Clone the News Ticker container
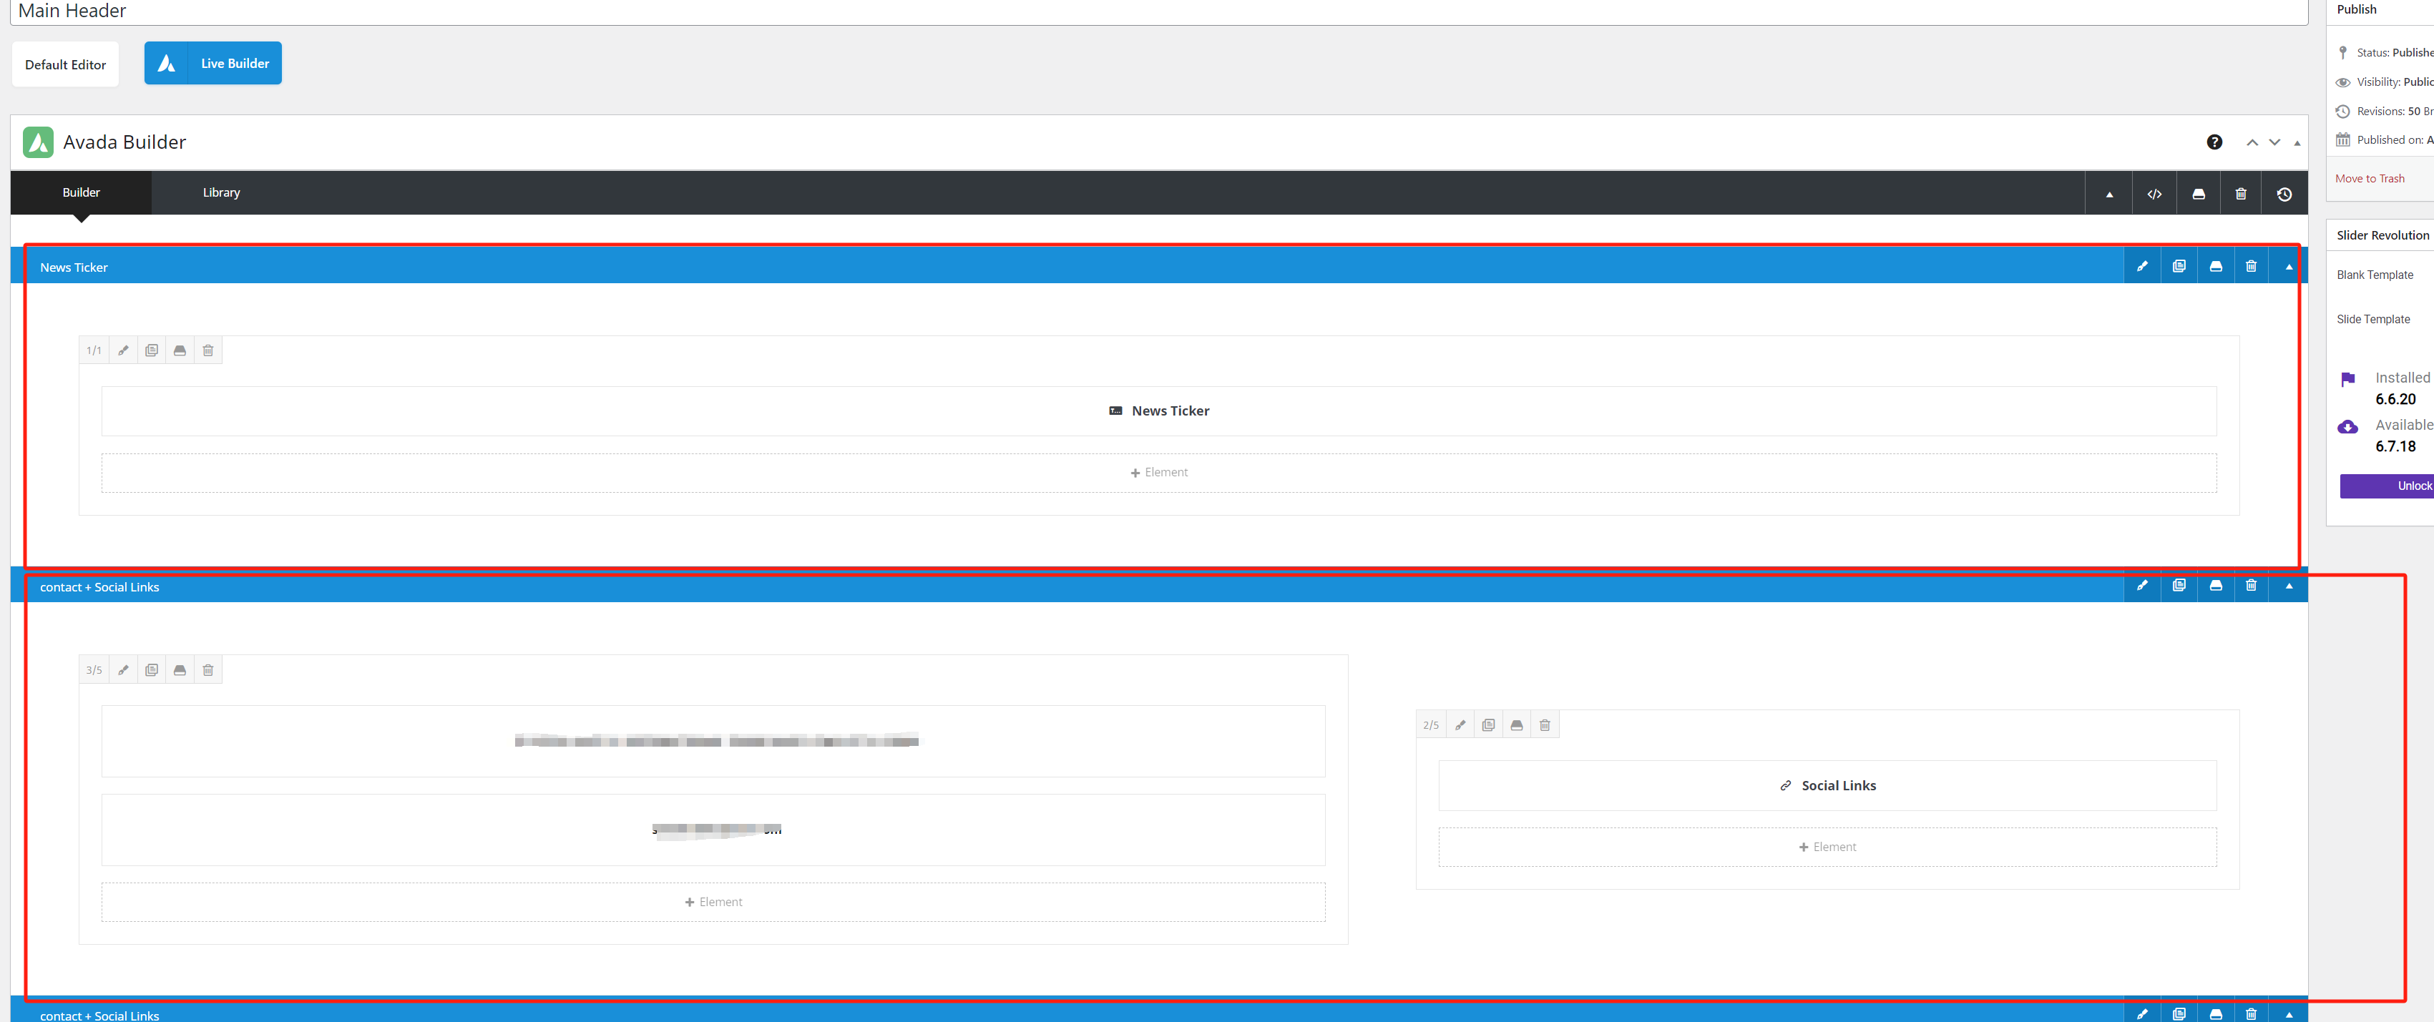Viewport: 2434px width, 1022px height. coord(2179,266)
